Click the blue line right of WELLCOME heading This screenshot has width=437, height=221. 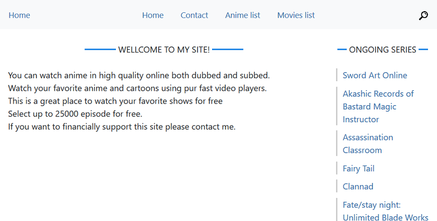(x=228, y=50)
